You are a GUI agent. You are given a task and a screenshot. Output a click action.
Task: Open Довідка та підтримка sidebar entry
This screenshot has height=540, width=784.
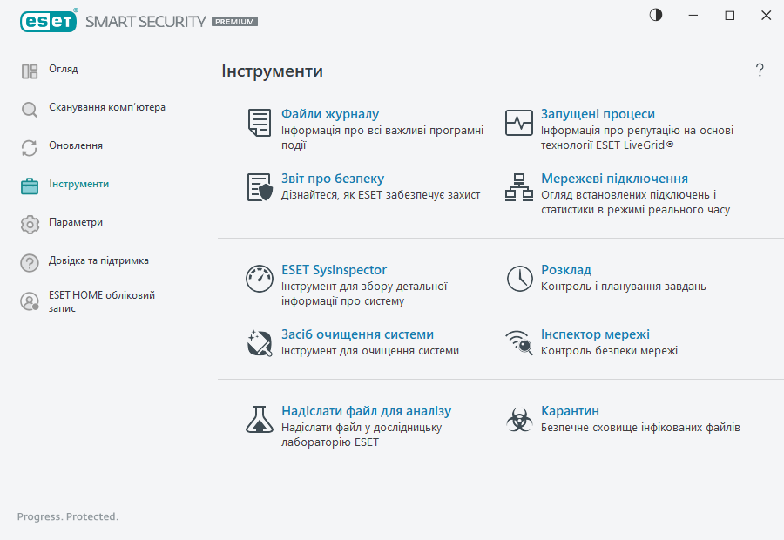coord(98,261)
